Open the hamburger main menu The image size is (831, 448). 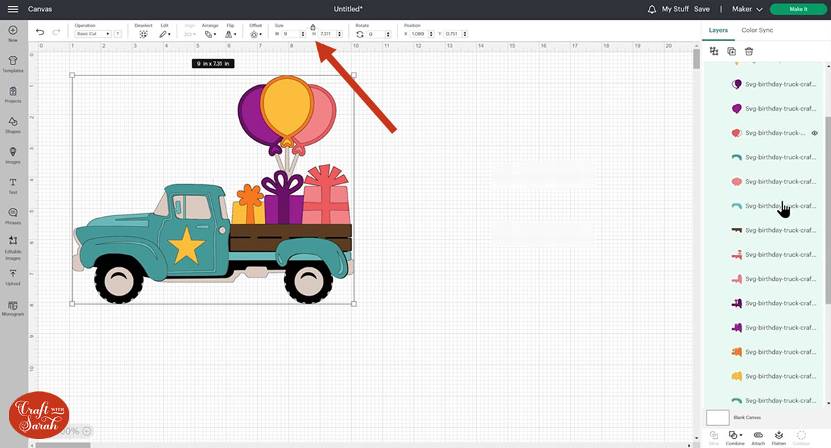click(x=13, y=9)
